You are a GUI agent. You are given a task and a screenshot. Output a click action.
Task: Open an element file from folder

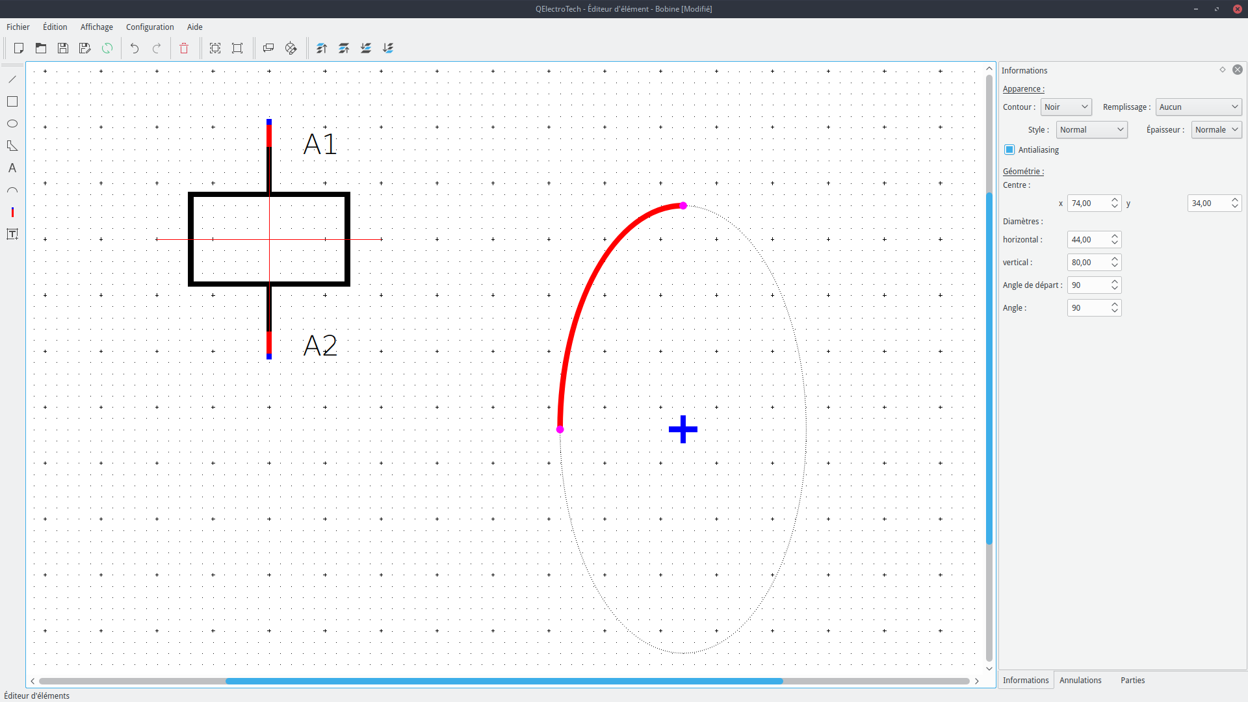(41, 48)
